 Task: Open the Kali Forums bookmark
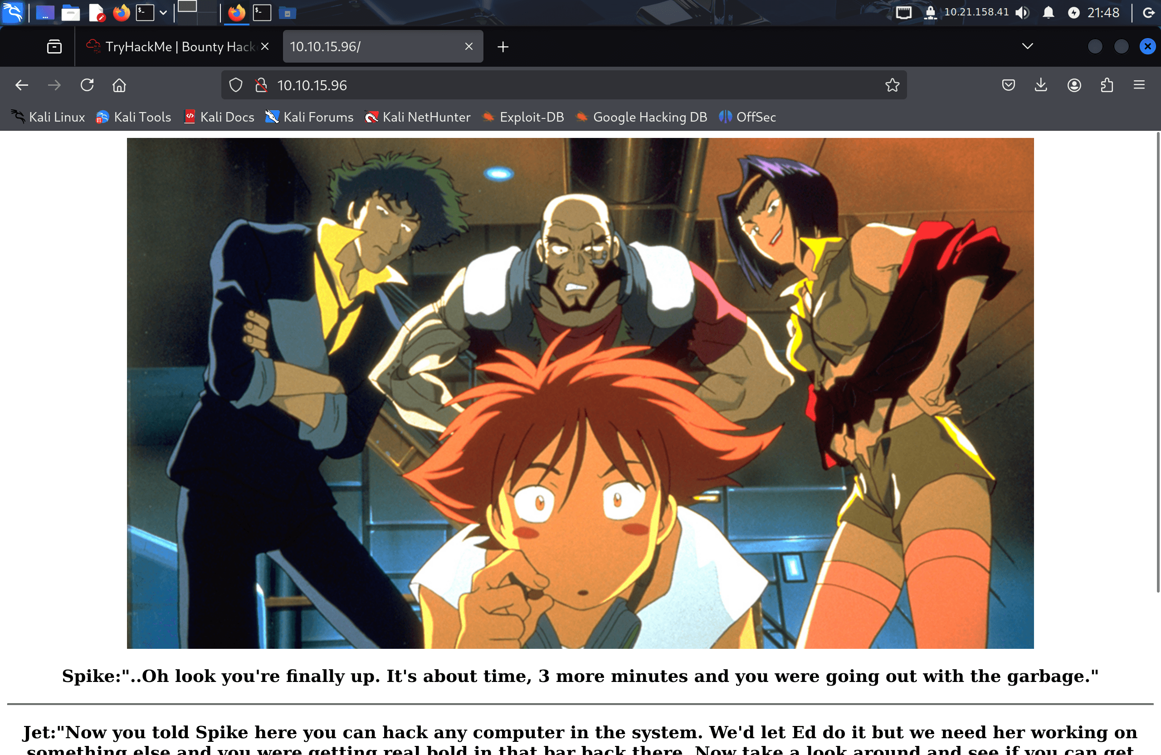pos(309,117)
